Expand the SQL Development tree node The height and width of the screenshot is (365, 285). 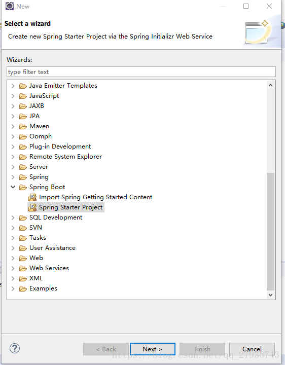(13, 217)
